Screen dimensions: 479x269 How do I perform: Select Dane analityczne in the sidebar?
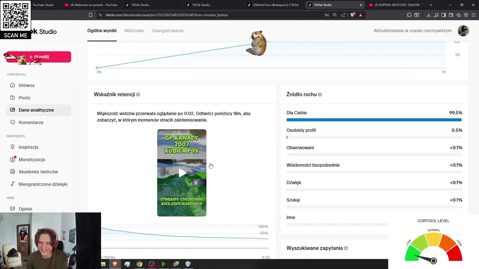point(39,110)
